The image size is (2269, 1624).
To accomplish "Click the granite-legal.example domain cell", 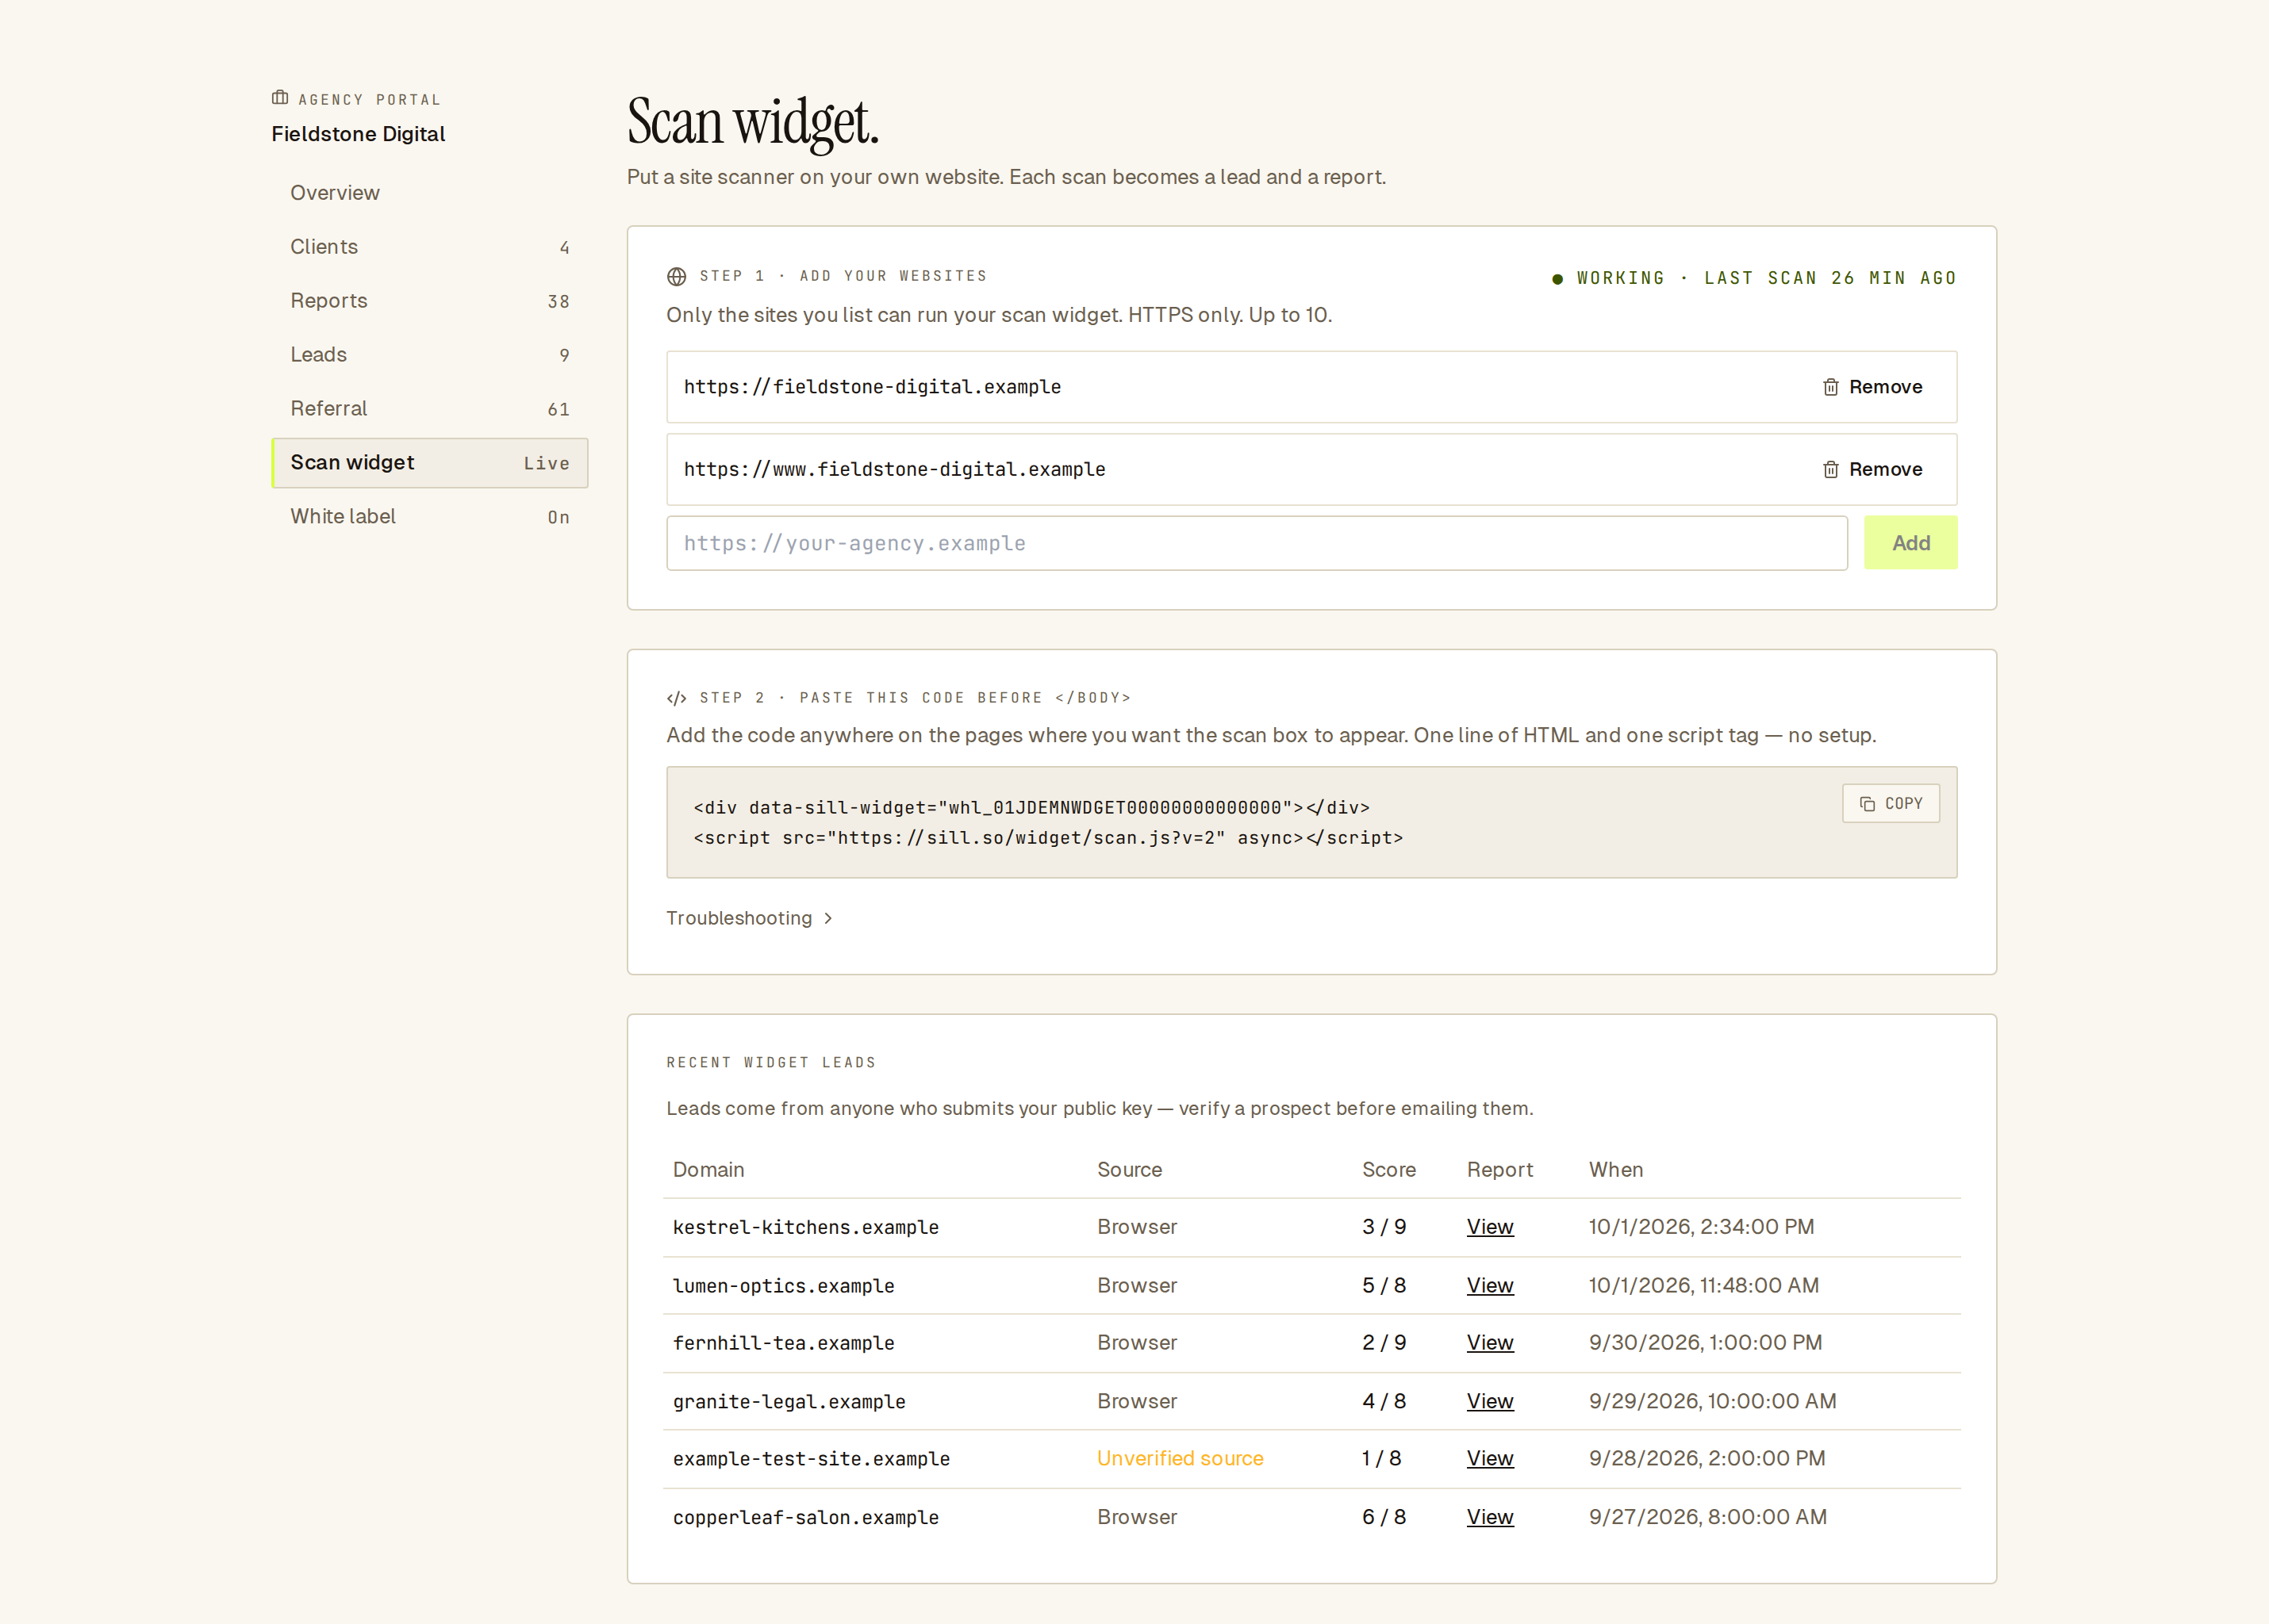I will tap(789, 1402).
